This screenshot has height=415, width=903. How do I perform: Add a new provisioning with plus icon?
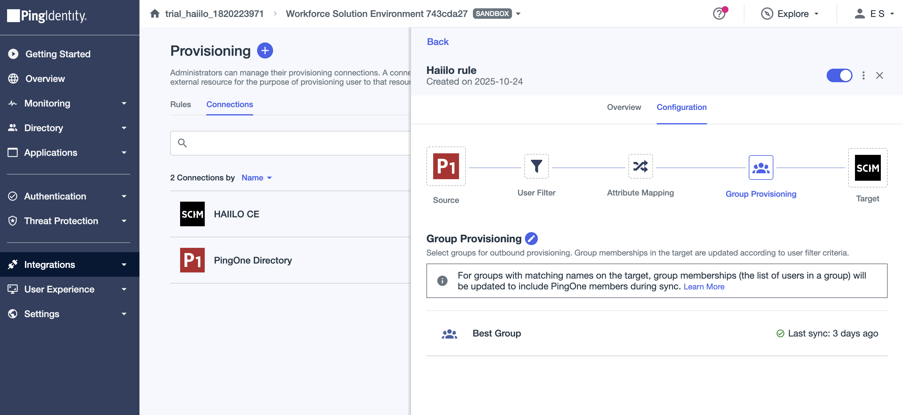(x=265, y=50)
